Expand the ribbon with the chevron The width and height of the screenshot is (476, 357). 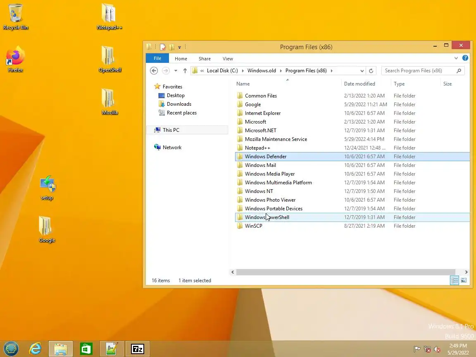[456, 58]
